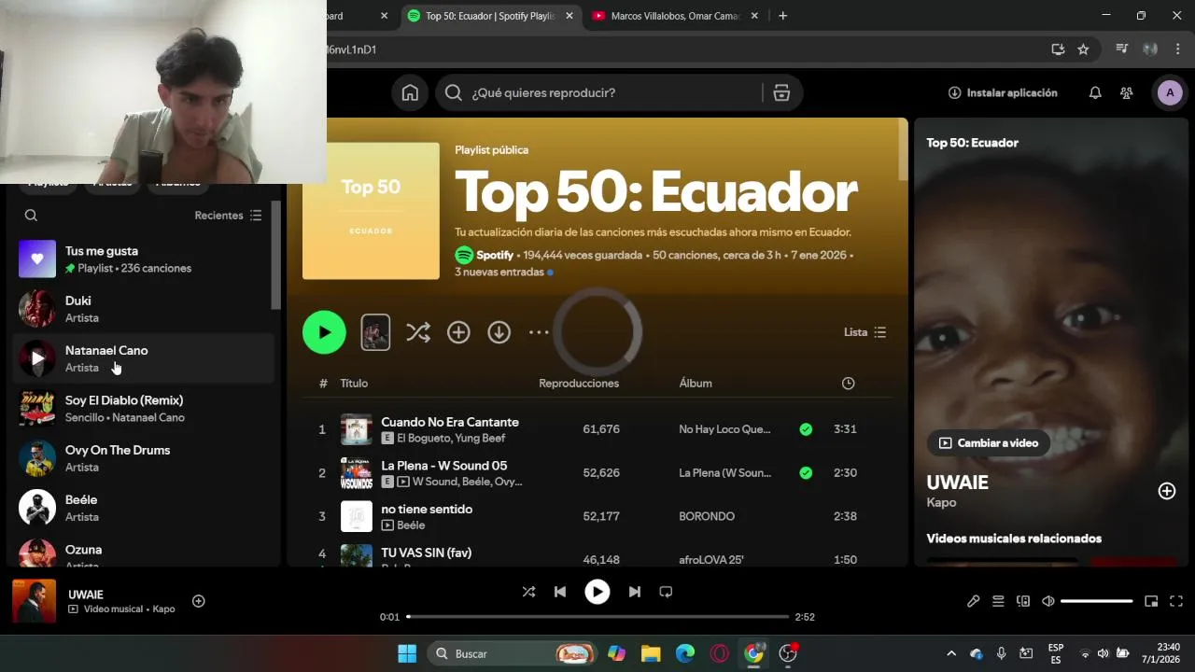The width and height of the screenshot is (1195, 672).
Task: Open more options for the playlist
Action: click(539, 332)
